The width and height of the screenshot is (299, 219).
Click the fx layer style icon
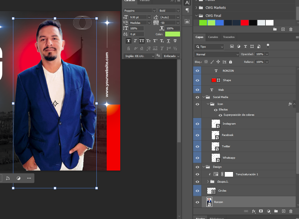[x=253, y=211]
